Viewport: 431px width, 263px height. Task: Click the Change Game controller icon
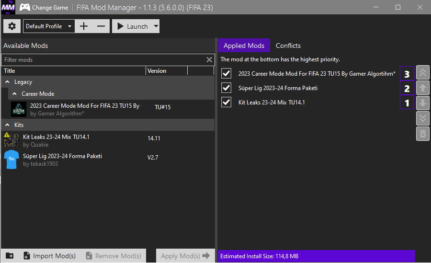25,8
